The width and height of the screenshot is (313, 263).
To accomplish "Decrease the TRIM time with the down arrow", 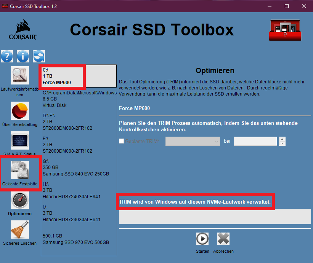I will click(282, 143).
